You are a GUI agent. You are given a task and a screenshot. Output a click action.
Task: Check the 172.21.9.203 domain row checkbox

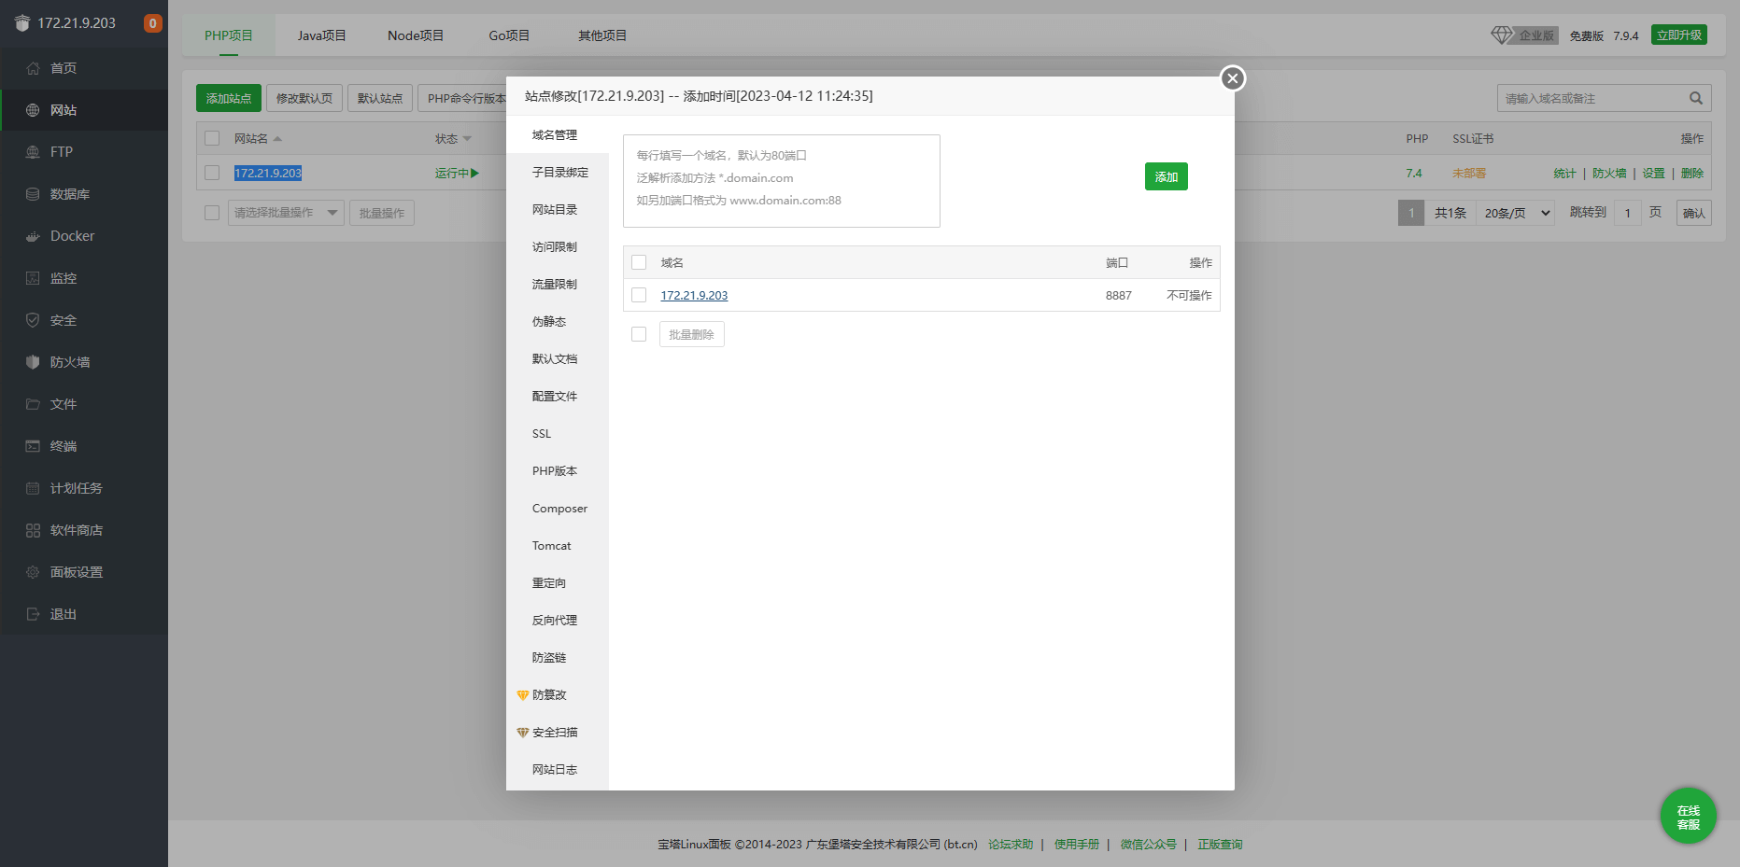pyautogui.click(x=639, y=295)
